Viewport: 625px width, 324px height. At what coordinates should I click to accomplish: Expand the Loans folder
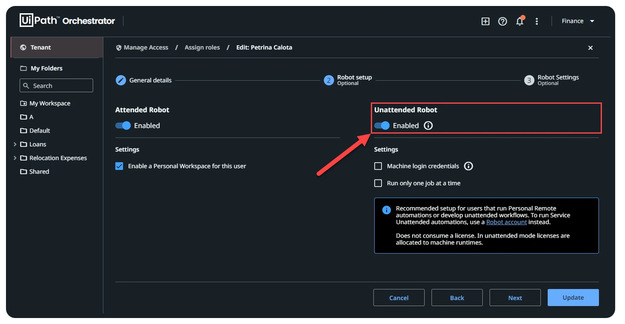[x=15, y=144]
